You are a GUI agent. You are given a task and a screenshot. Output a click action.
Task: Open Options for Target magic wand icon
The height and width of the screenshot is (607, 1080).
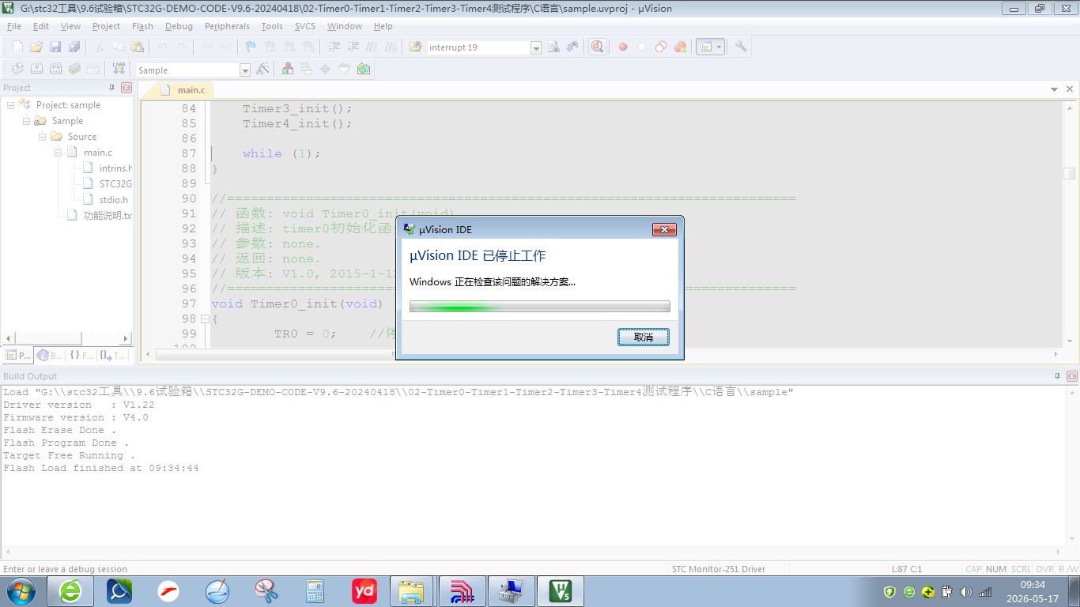tap(263, 70)
